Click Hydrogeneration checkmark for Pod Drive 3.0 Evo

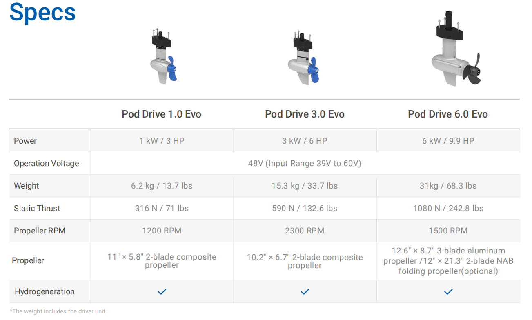click(x=305, y=292)
